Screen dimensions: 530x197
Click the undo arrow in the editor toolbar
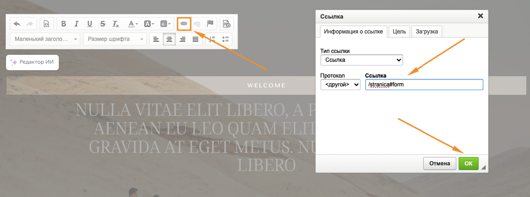[x=17, y=24]
